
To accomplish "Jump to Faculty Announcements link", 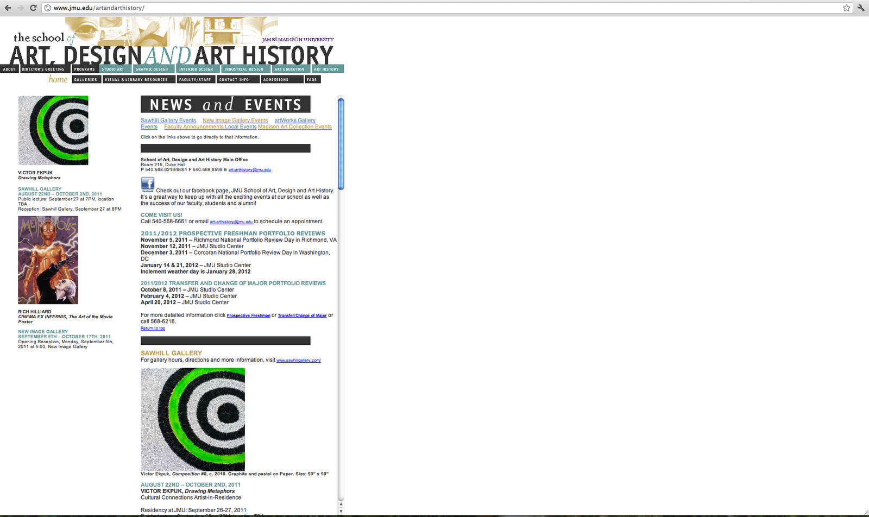I will tap(194, 127).
